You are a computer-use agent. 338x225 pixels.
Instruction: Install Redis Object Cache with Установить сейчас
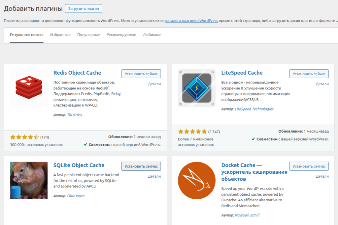coord(141,74)
